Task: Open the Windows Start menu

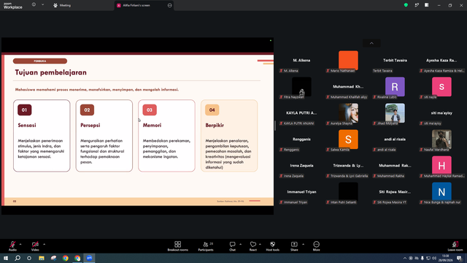Action: pos(6,258)
